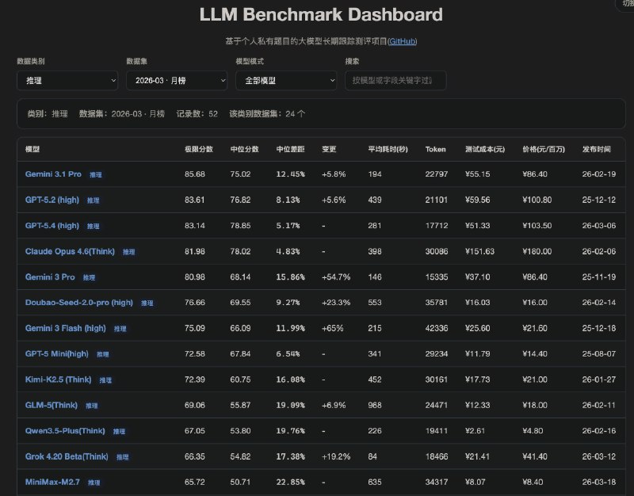Click the 968 average time for GLM-5

[x=374, y=405]
